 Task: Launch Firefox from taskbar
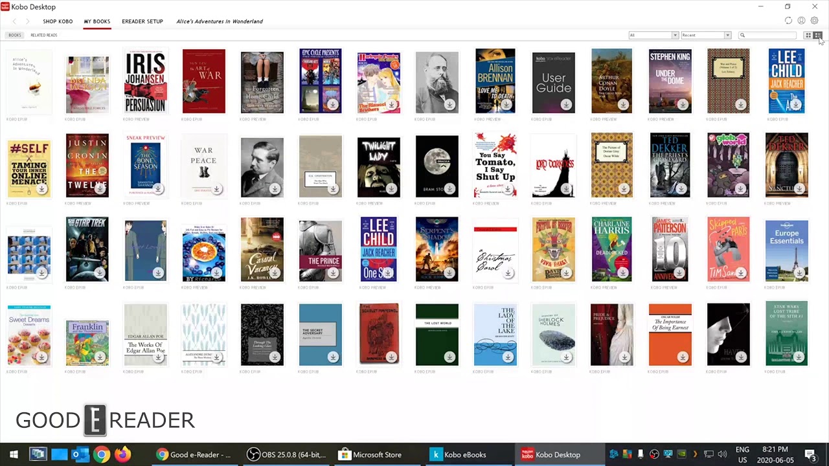tap(122, 454)
